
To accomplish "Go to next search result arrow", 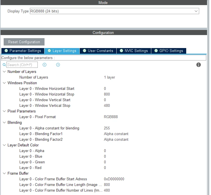I will click(x=58, y=65).
